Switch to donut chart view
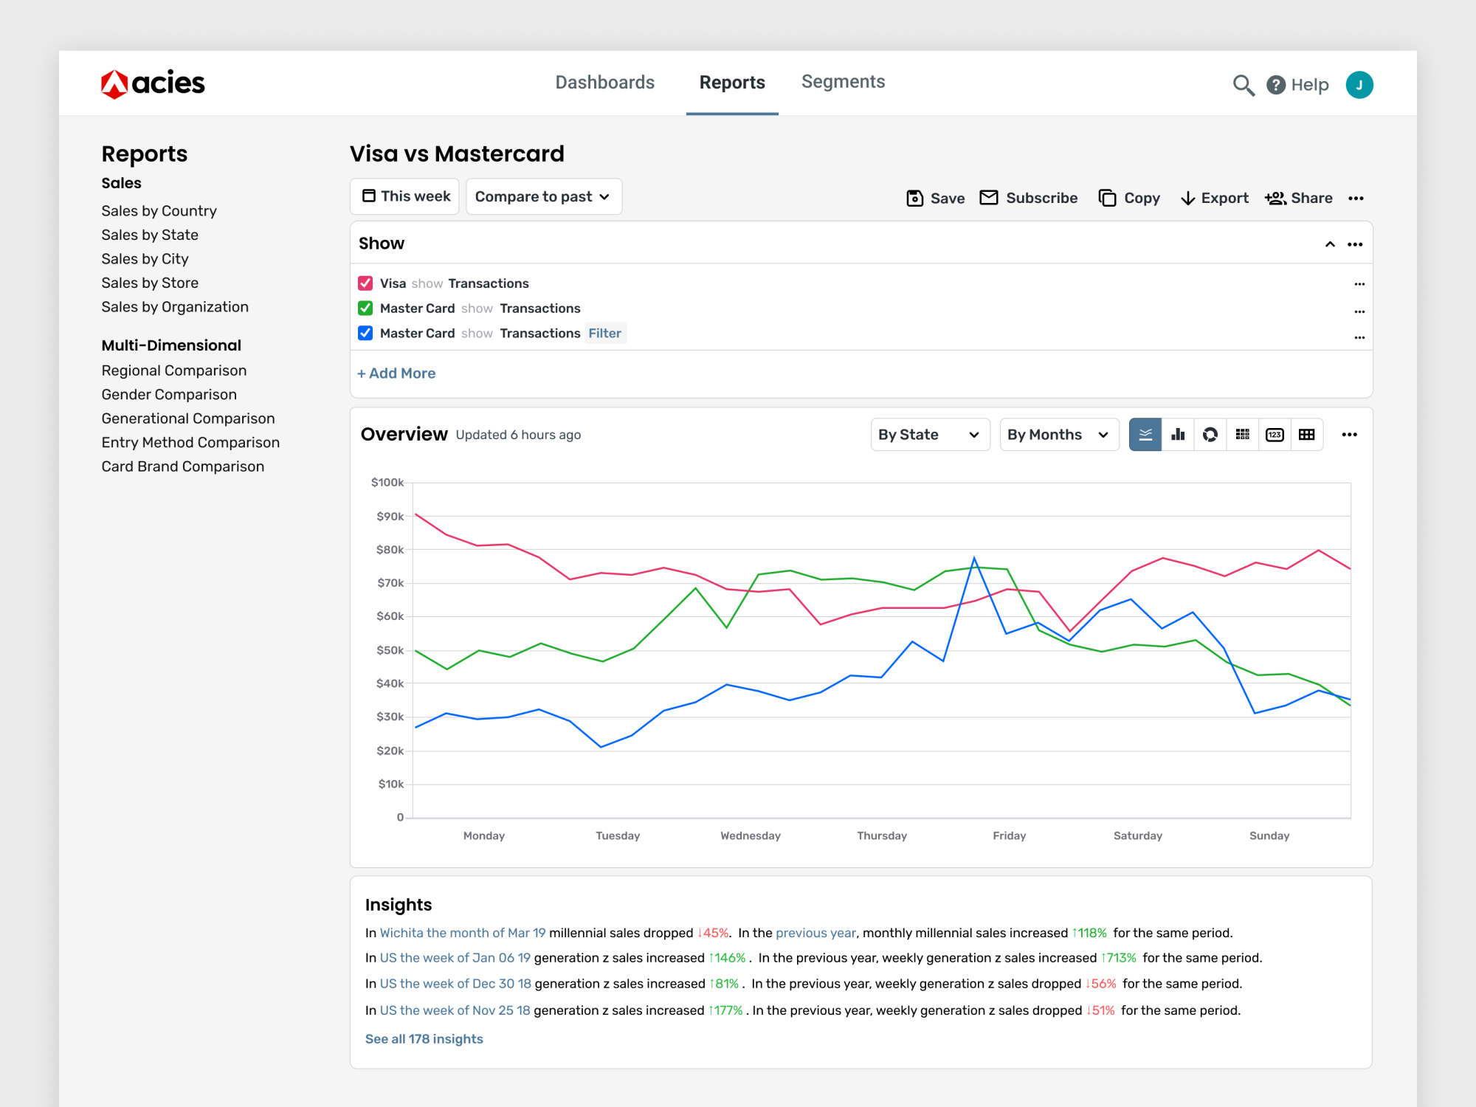The height and width of the screenshot is (1107, 1476). coord(1210,435)
